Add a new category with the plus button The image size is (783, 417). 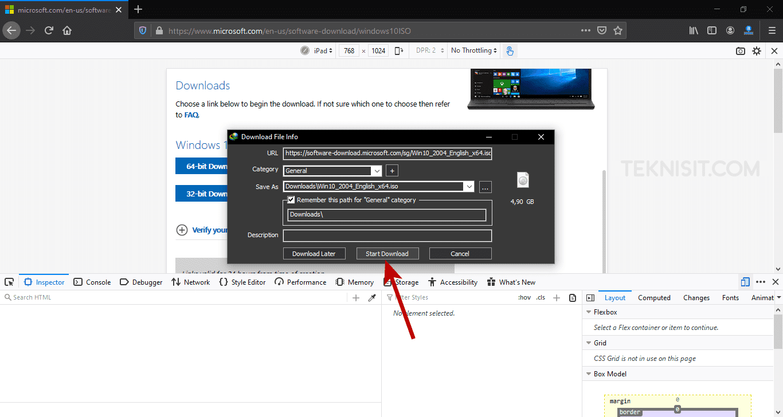(x=391, y=171)
